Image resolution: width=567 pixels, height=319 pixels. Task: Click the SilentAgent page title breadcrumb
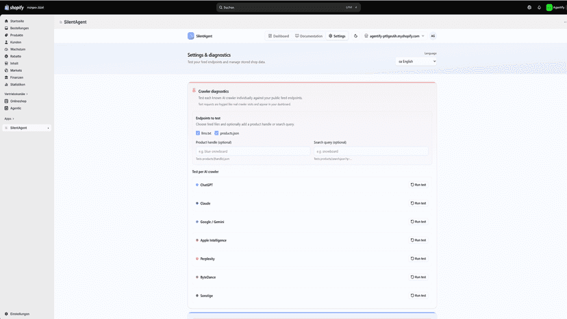click(75, 22)
